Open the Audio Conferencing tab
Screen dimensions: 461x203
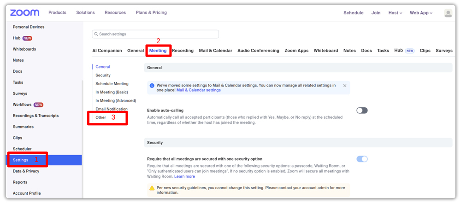[259, 51]
